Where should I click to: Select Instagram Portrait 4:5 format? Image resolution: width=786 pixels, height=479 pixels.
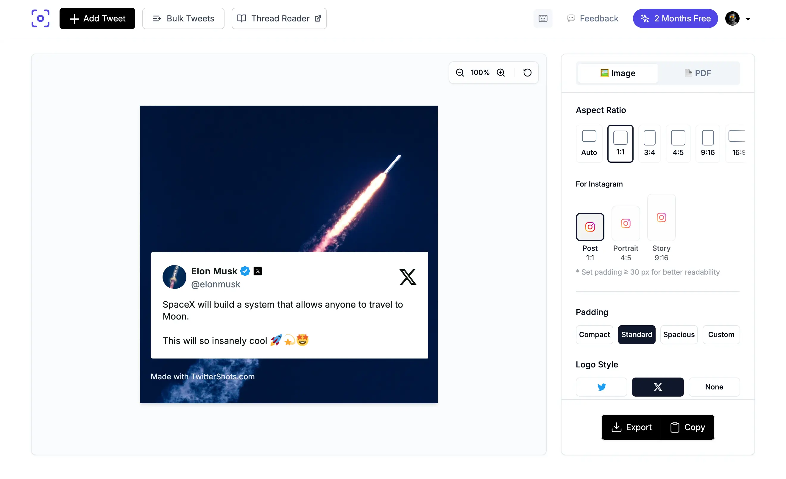click(626, 223)
